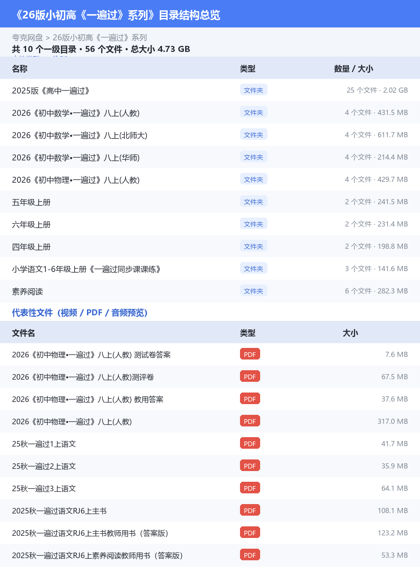Open the 六年级上册 folder
This screenshot has width=420, height=580.
coord(31,224)
